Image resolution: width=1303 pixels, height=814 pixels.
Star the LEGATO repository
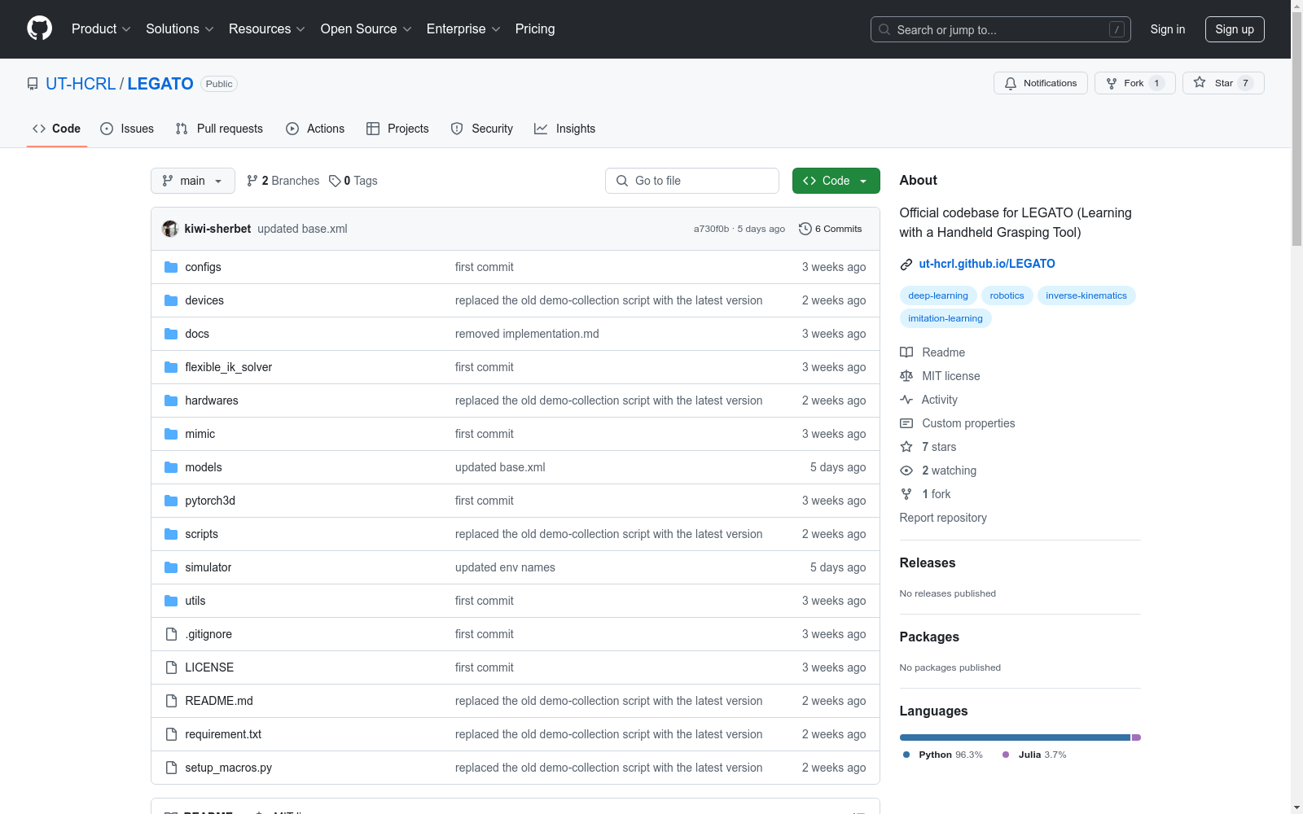[1223, 83]
